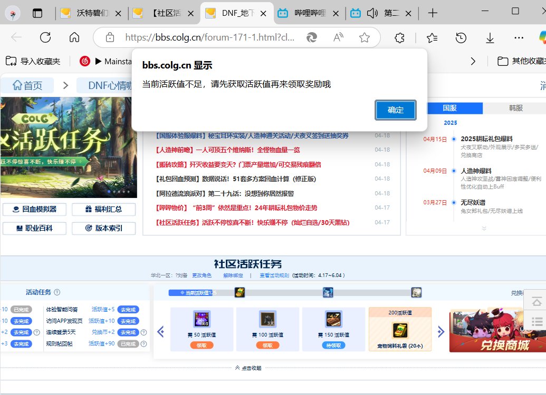Click 去完成 for 访问APP发现页

(128, 321)
